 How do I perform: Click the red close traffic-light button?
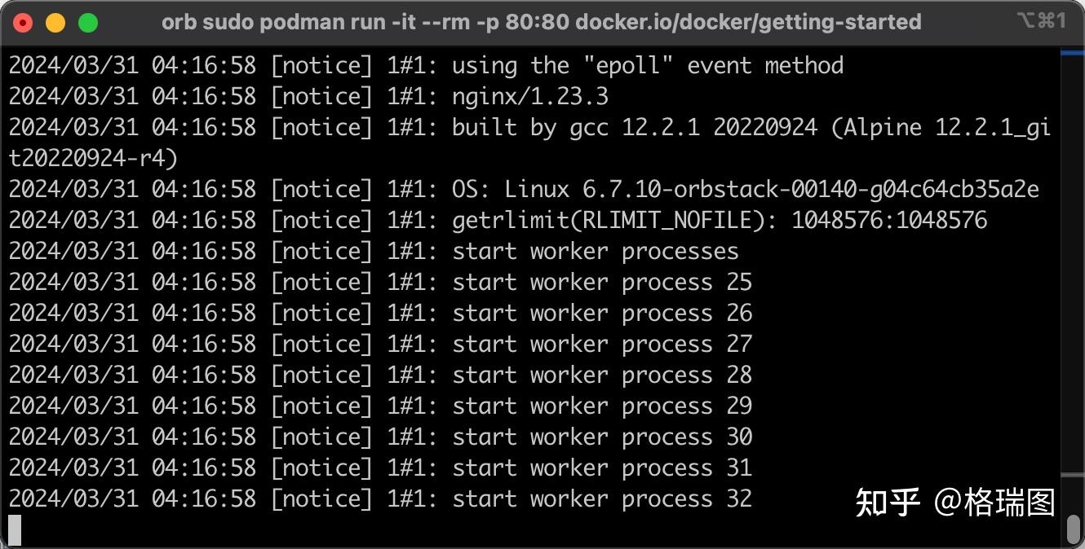22,21
